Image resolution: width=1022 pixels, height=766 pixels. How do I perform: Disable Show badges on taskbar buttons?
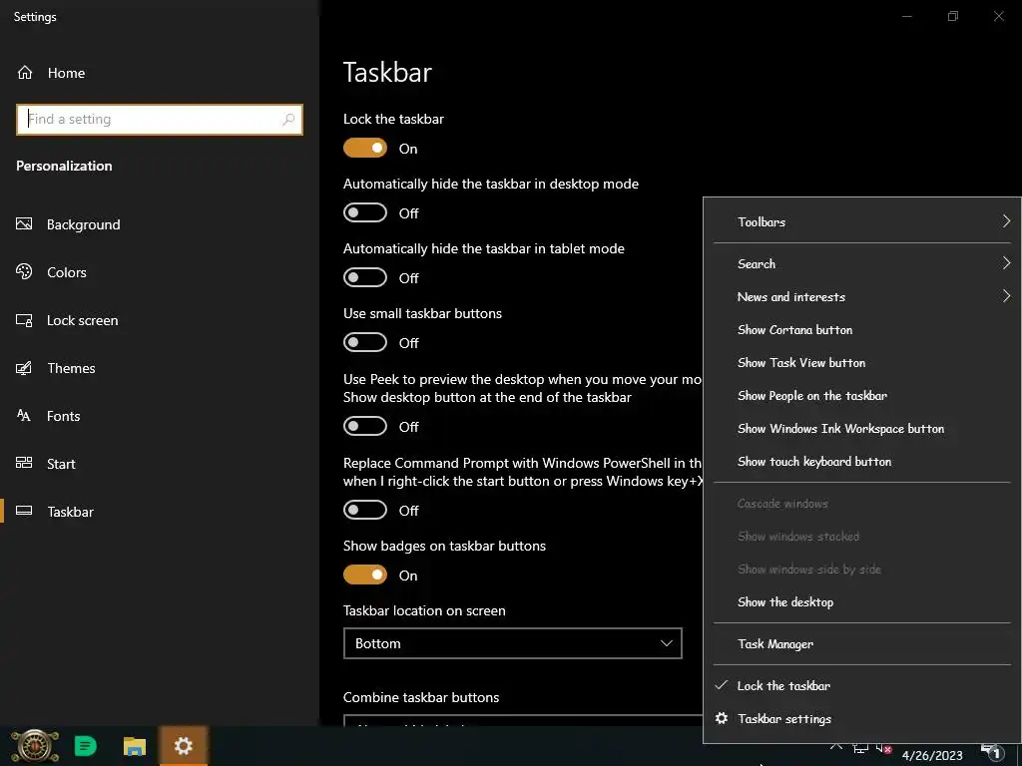click(x=365, y=574)
